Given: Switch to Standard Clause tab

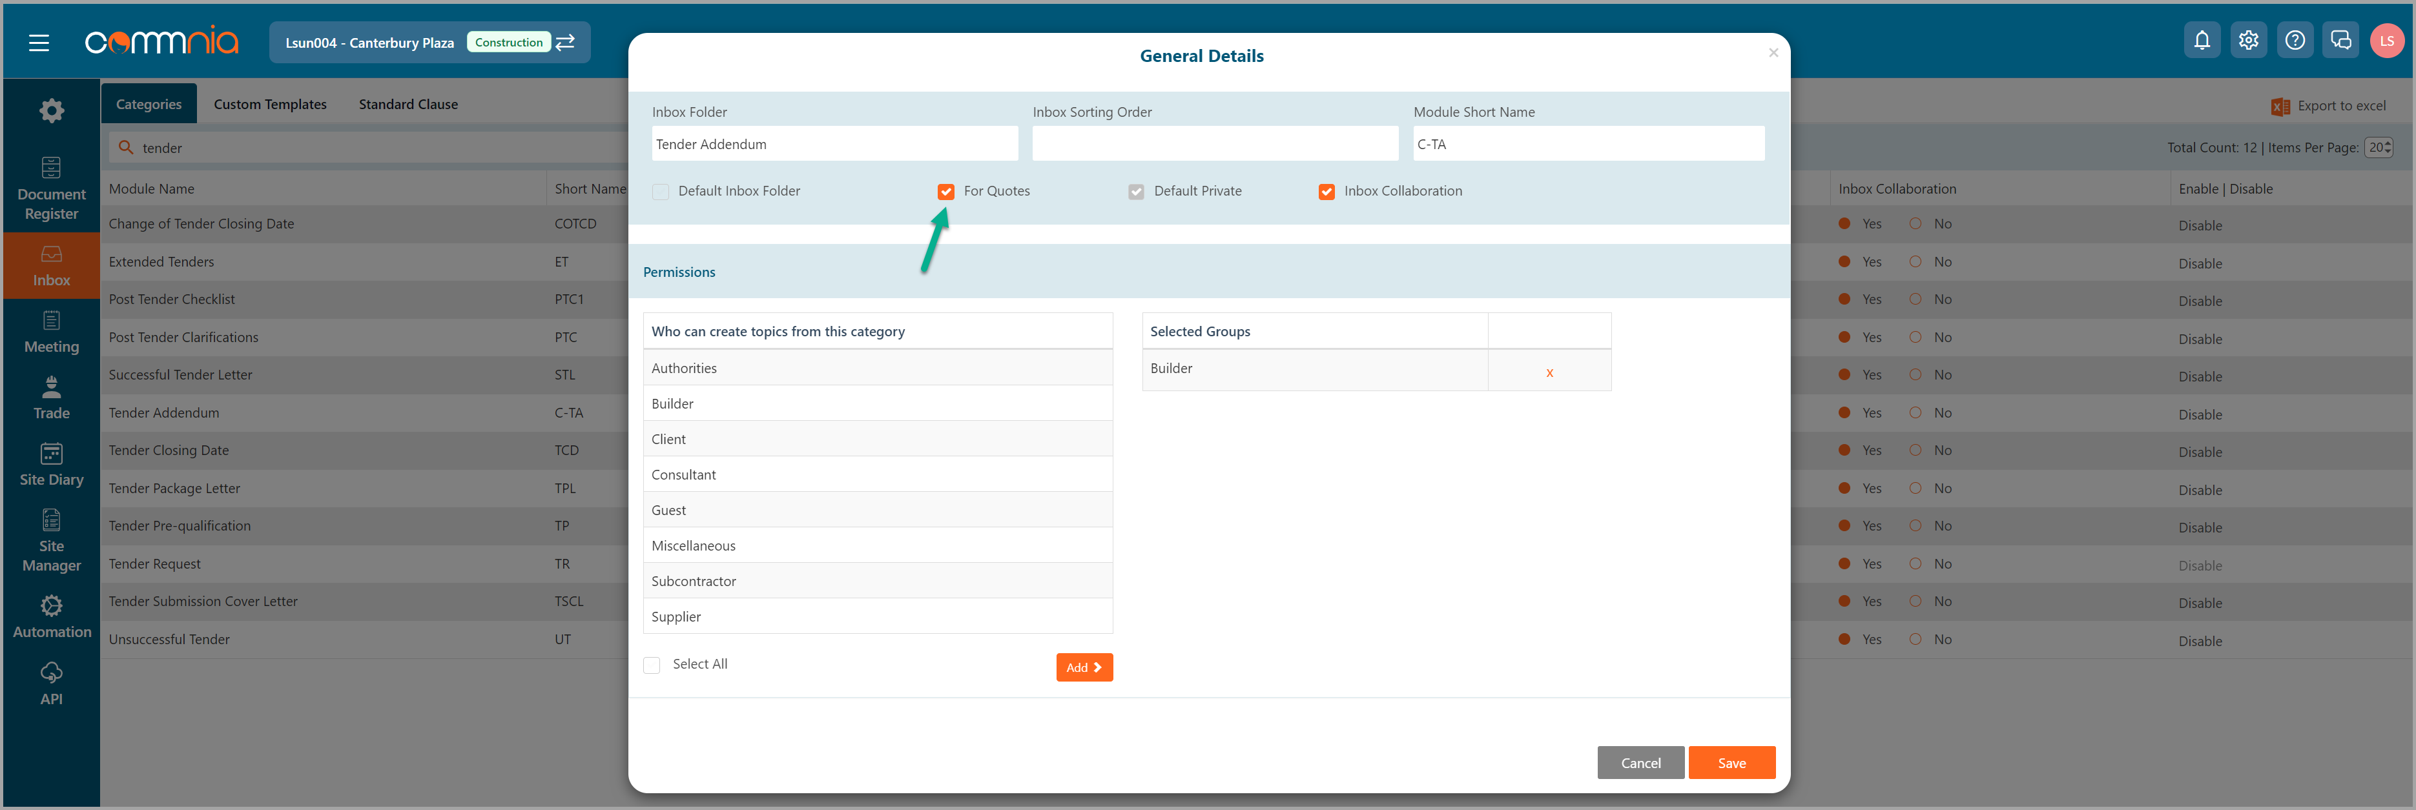Looking at the screenshot, I should pyautogui.click(x=408, y=104).
